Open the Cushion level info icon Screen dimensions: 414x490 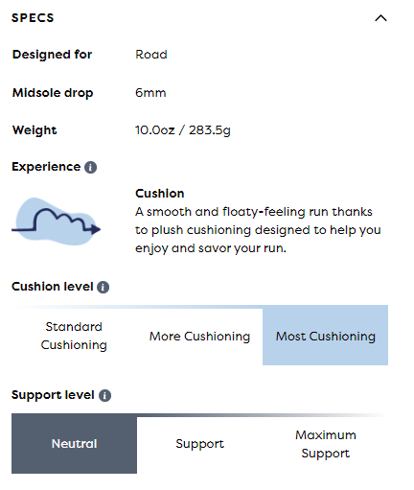103,287
